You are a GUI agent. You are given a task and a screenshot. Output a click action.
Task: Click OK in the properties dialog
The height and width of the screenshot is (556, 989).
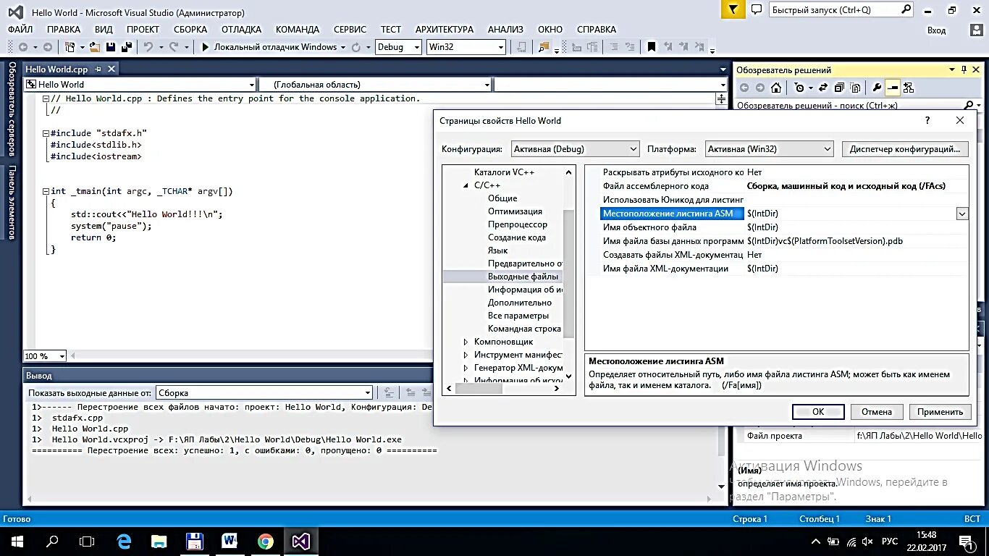tap(818, 411)
